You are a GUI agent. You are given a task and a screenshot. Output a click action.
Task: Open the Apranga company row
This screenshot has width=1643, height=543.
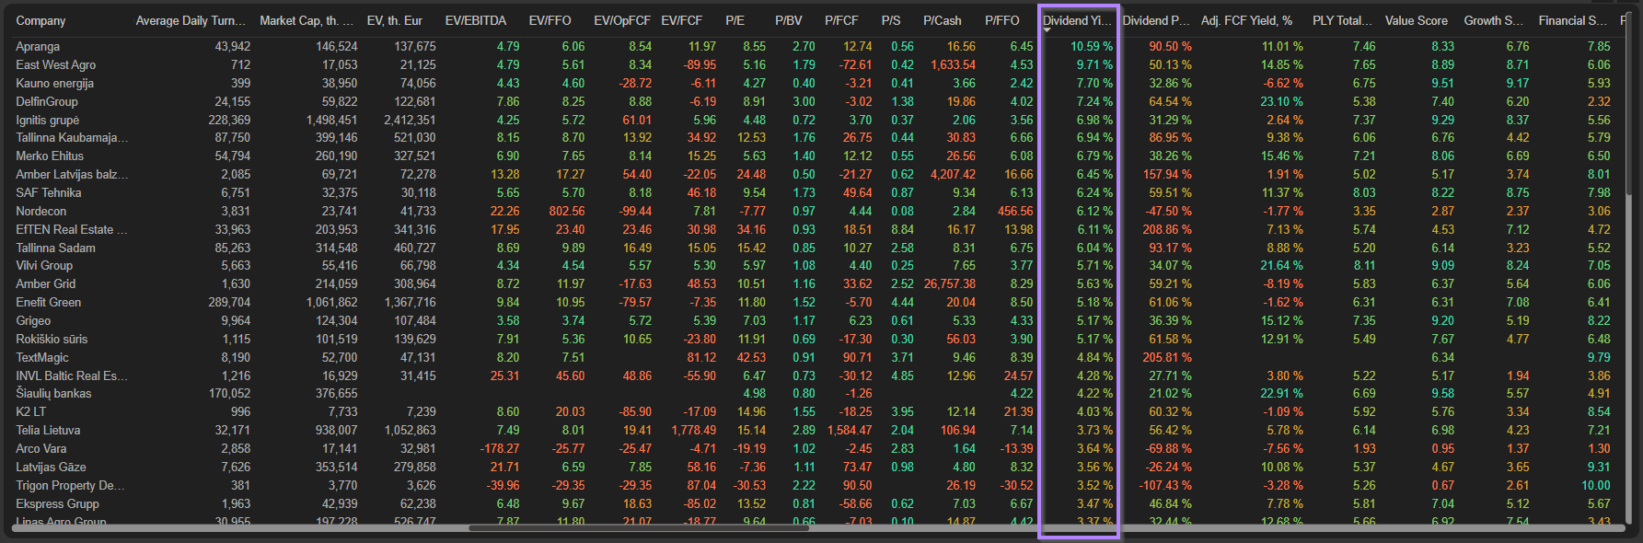click(x=38, y=46)
